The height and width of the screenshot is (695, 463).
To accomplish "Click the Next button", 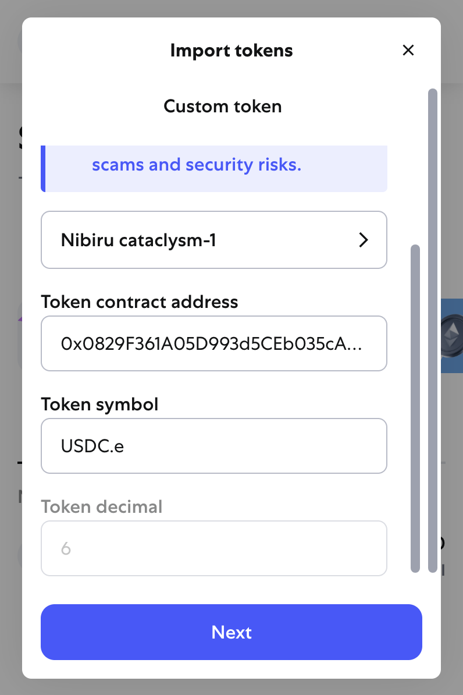I will pos(231,632).
